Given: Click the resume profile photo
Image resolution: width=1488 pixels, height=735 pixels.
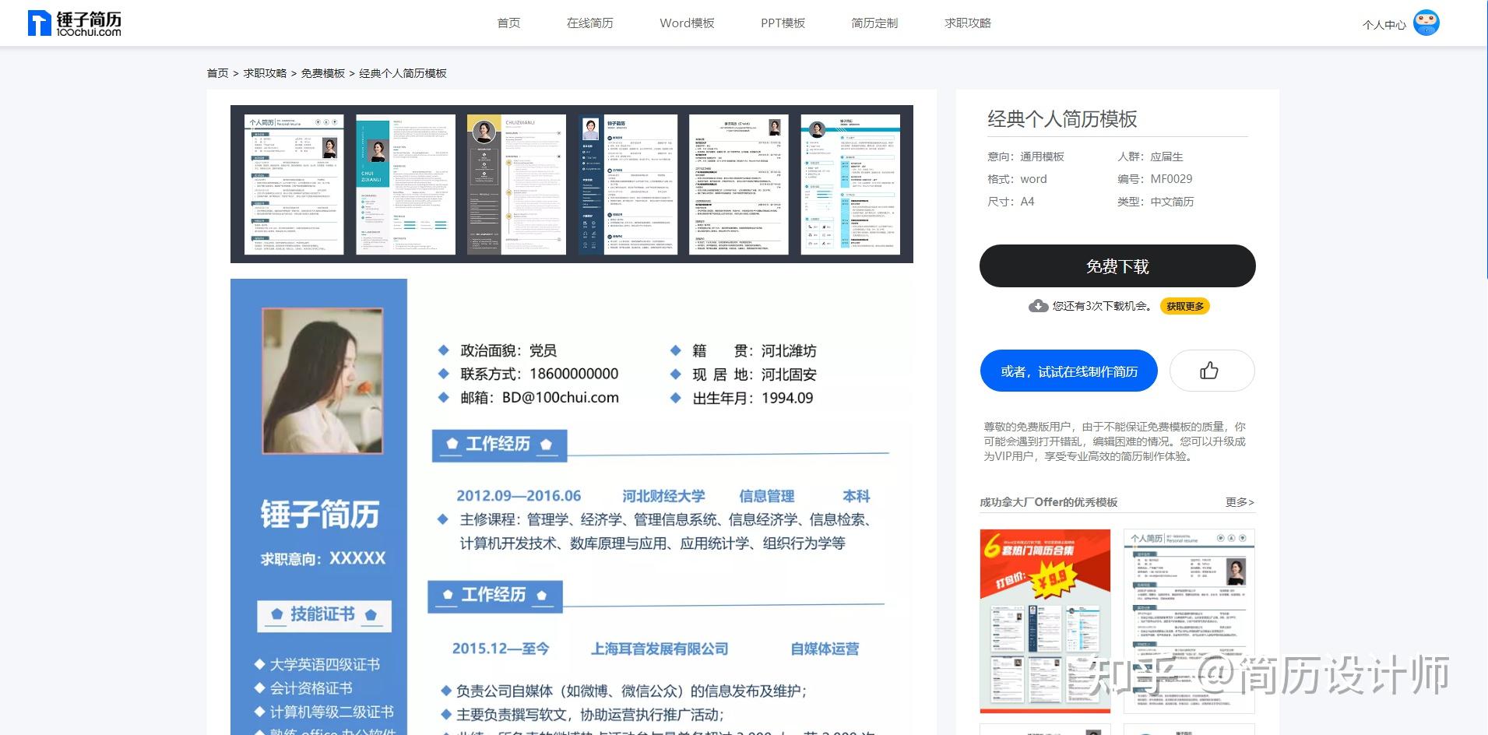Looking at the screenshot, I should (x=322, y=381).
